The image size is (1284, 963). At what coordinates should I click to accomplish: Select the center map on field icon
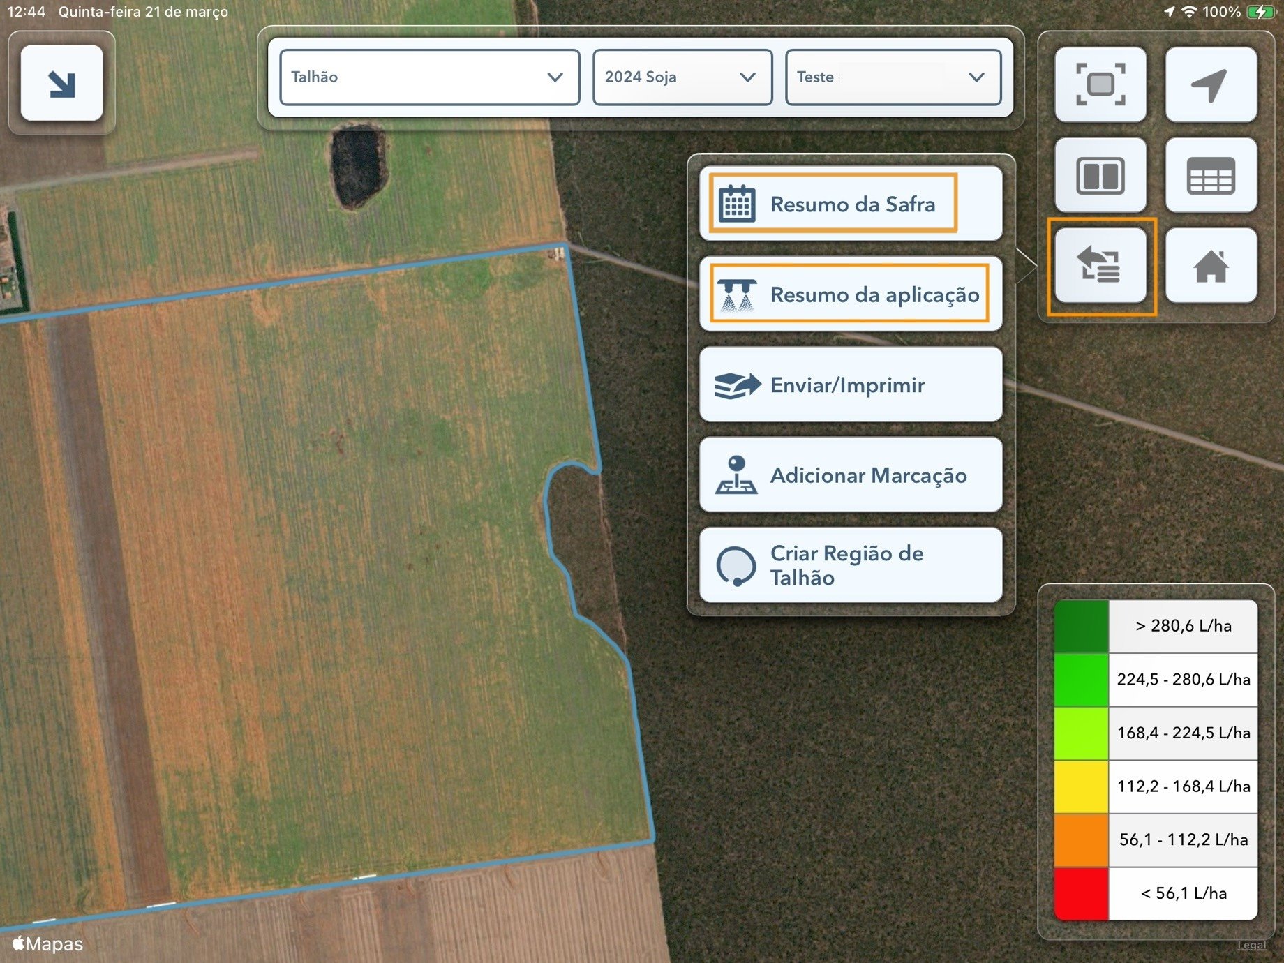click(1100, 84)
